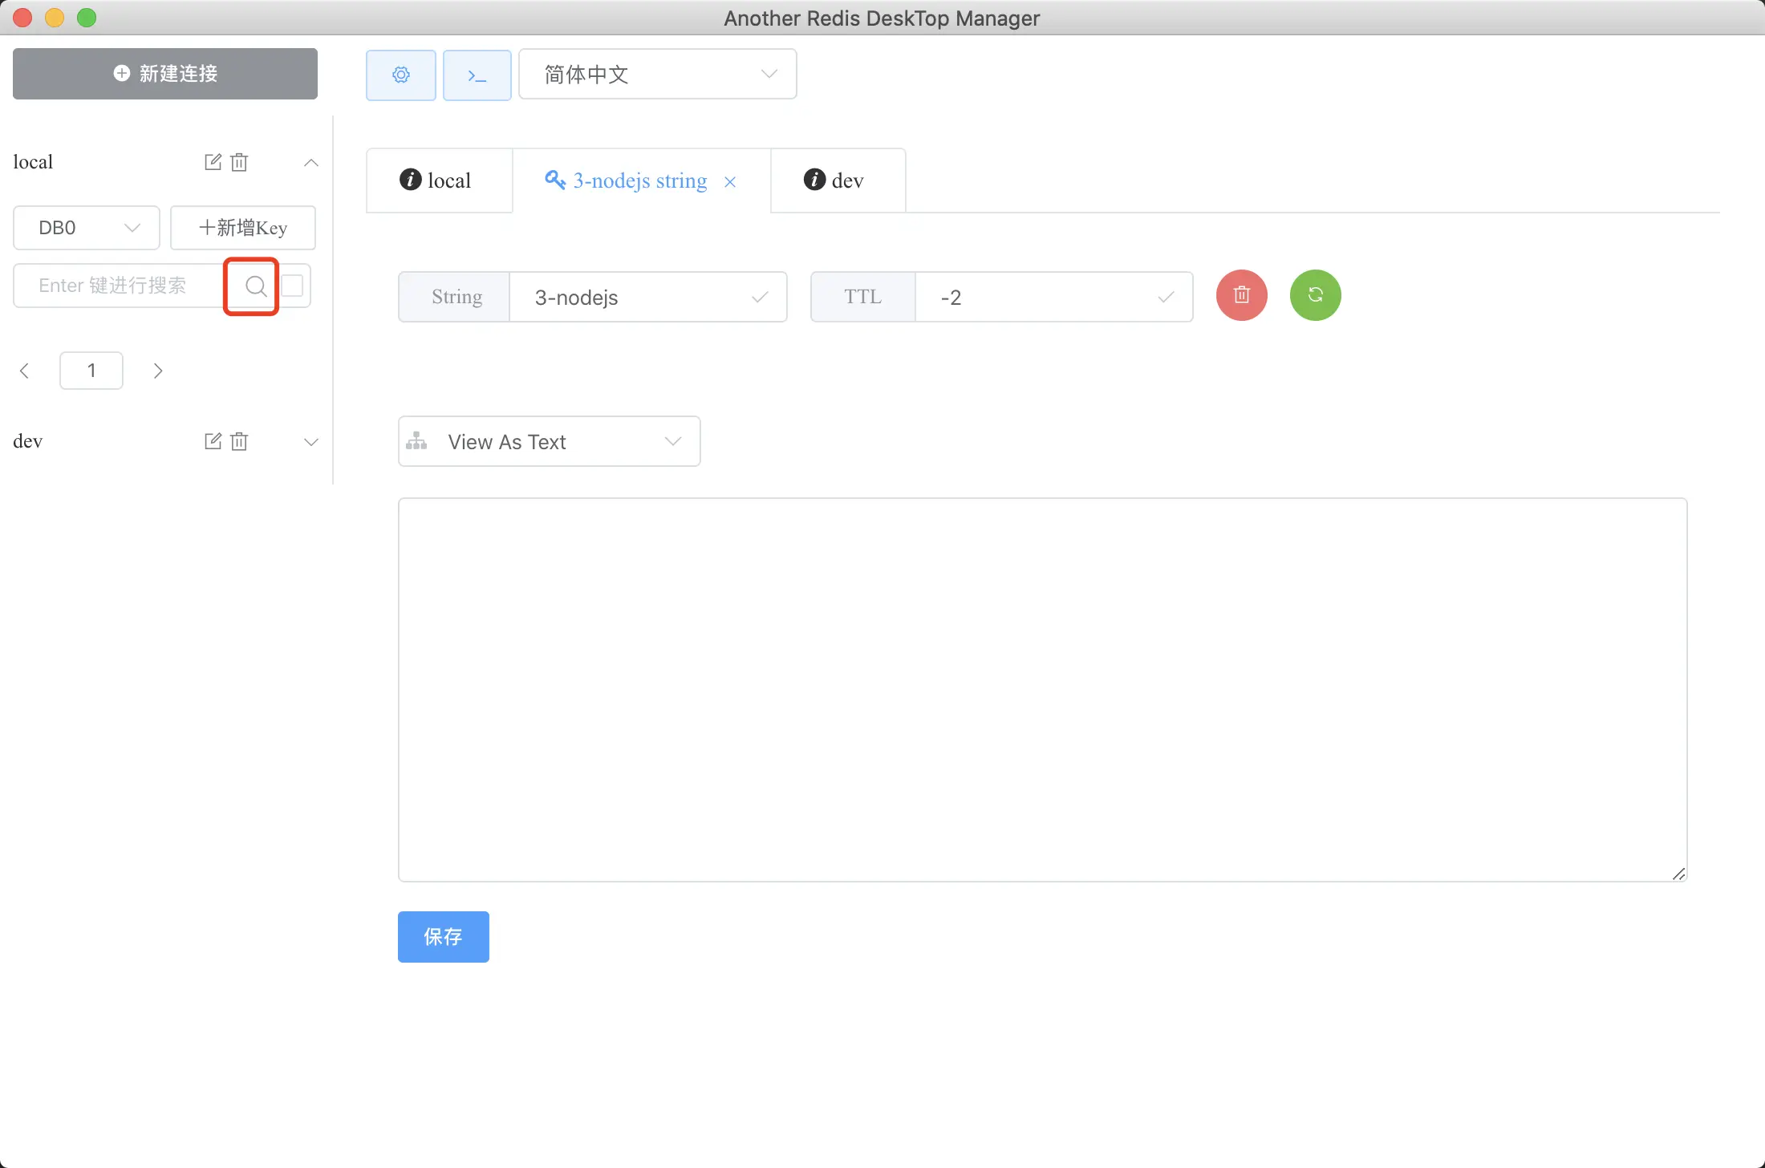The height and width of the screenshot is (1168, 1765).
Task: Click the 新建连接 new connection button
Action: pyautogui.click(x=165, y=74)
